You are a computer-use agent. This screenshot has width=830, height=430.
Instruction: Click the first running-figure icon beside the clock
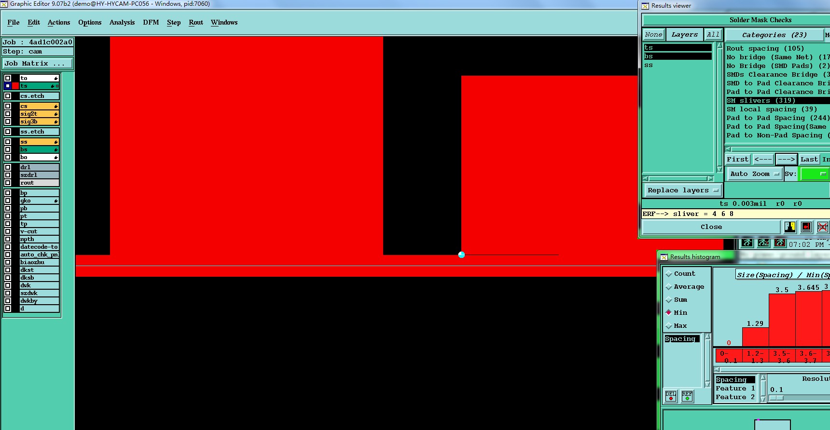pyautogui.click(x=747, y=242)
